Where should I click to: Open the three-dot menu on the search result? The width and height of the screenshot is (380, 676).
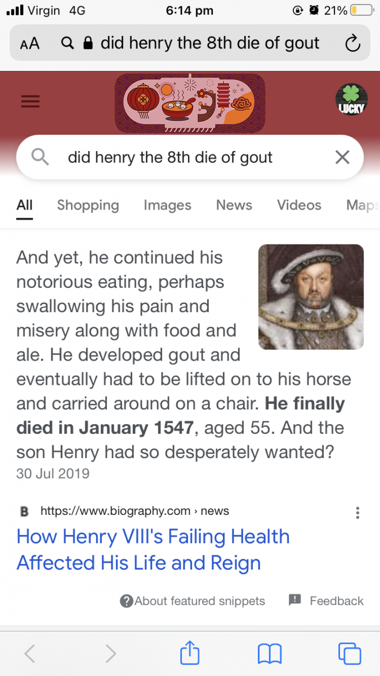357,513
